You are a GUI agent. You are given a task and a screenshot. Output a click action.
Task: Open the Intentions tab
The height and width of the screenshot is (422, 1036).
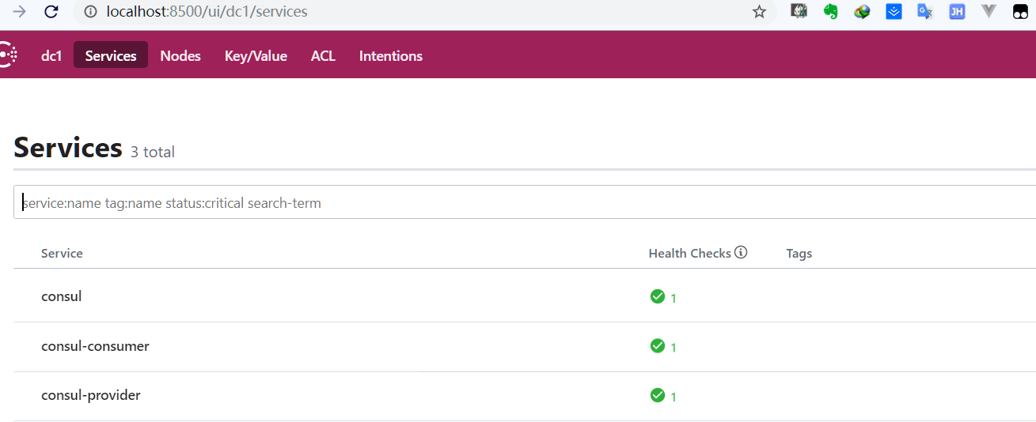[391, 56]
